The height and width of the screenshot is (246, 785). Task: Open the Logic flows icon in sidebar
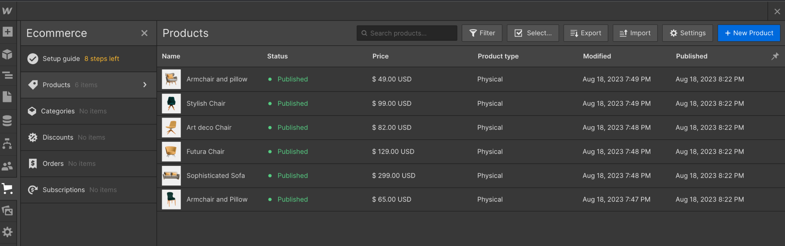8,144
